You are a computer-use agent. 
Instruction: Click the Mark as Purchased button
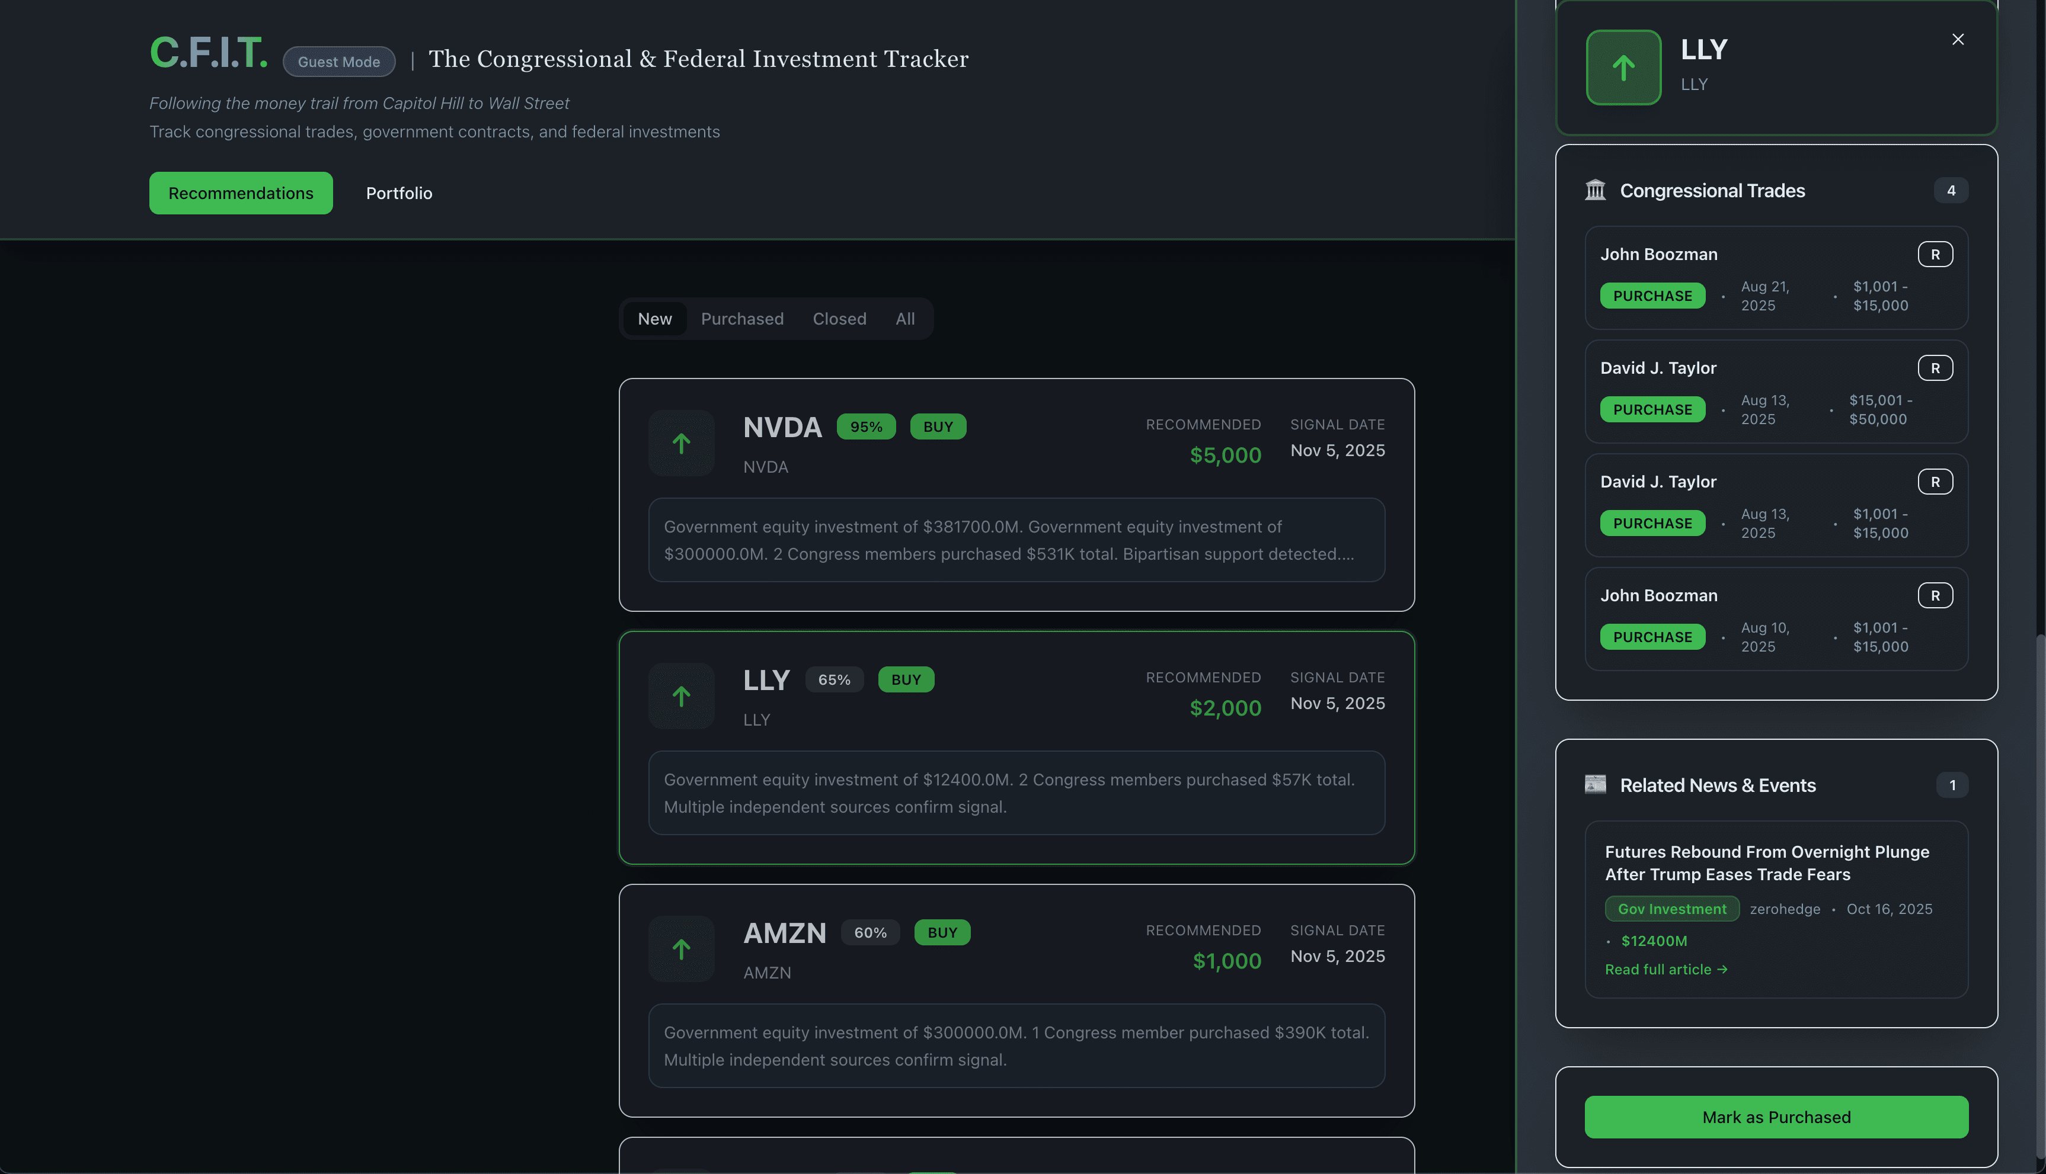pyautogui.click(x=1776, y=1117)
